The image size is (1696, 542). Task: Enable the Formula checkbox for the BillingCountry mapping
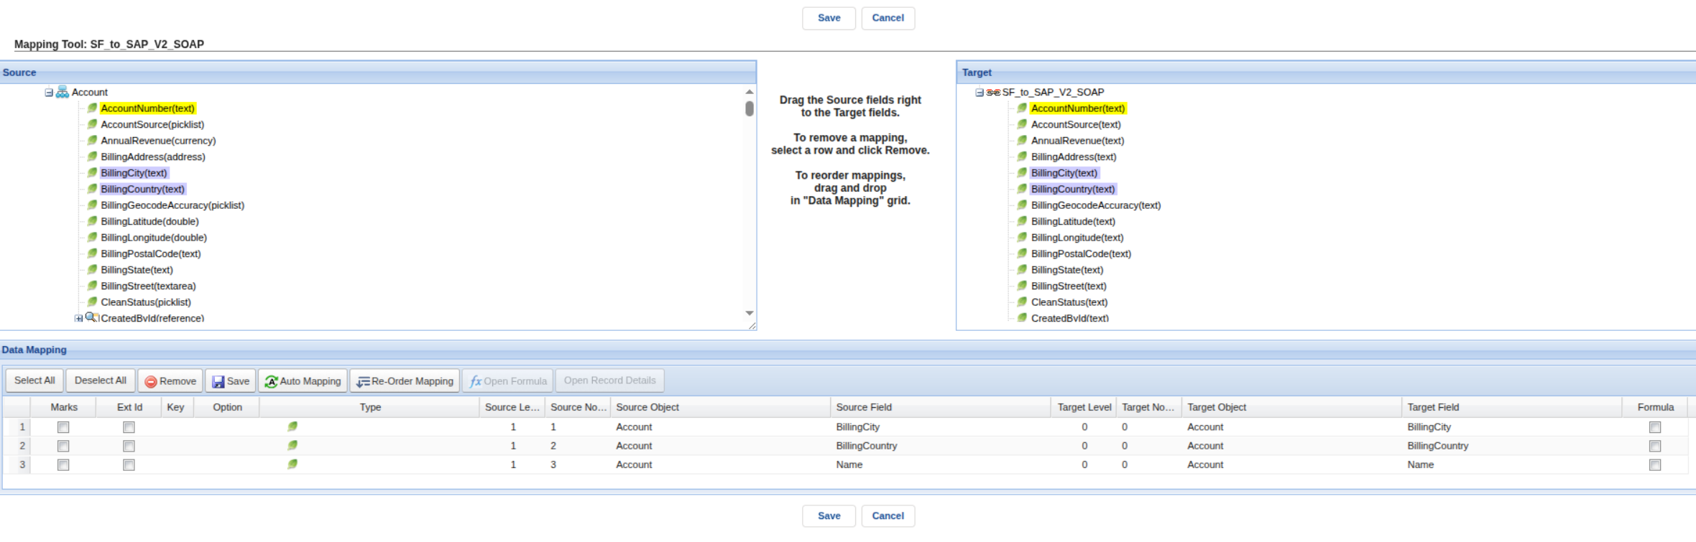click(x=1655, y=446)
